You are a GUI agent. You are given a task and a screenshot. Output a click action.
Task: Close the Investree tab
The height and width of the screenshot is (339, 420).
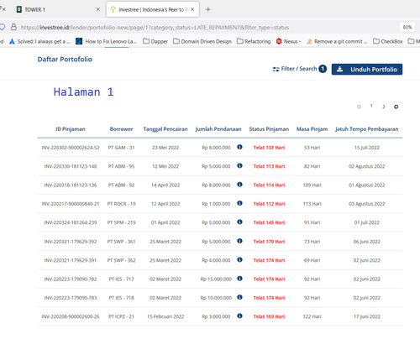click(x=192, y=9)
